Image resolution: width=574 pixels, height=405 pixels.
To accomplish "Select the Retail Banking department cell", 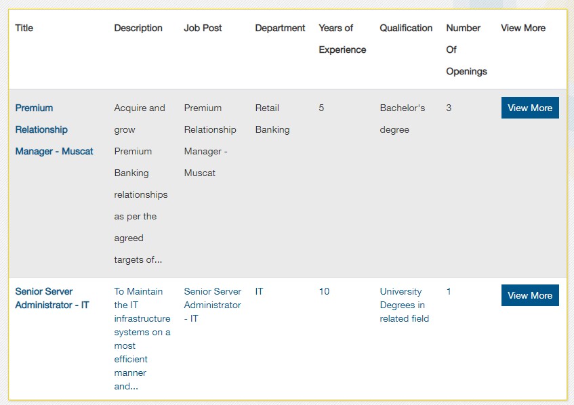I will [x=272, y=119].
